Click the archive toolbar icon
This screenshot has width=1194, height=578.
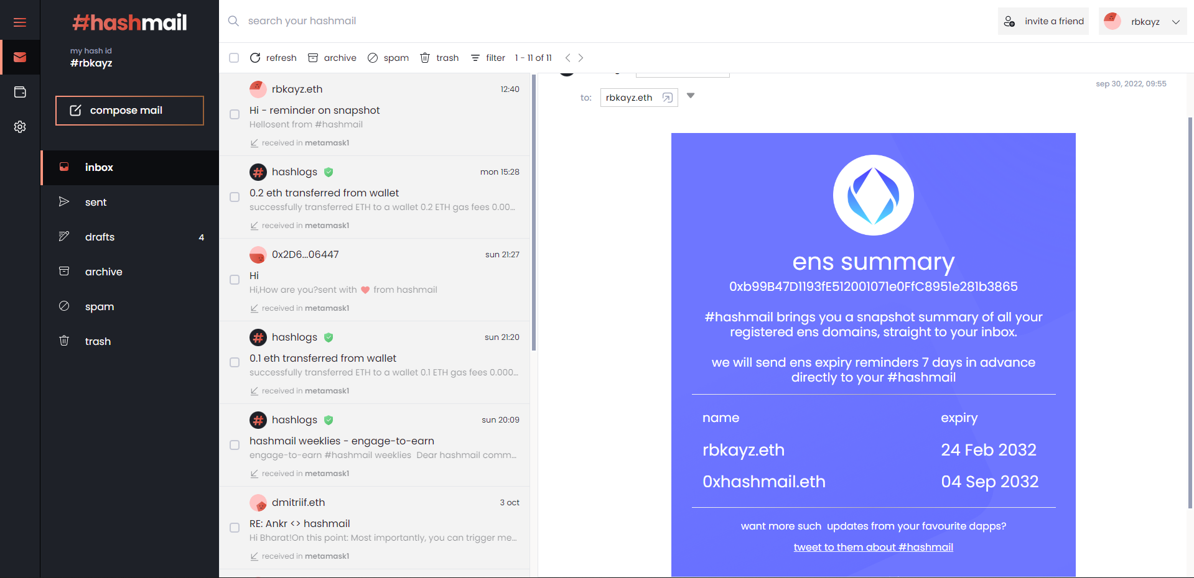click(313, 58)
